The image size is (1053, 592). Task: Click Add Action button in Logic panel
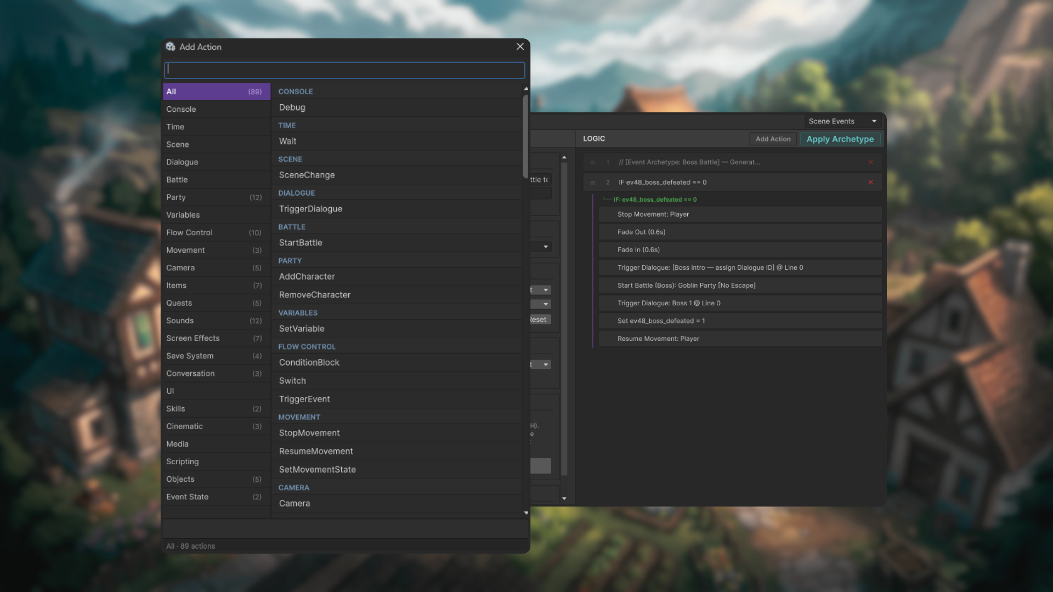coord(773,139)
